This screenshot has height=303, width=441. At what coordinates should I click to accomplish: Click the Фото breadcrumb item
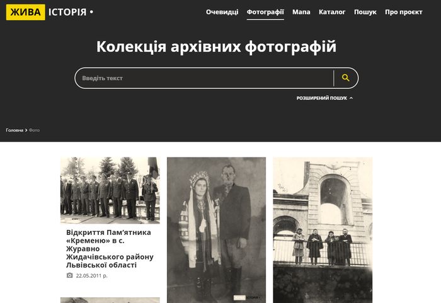click(34, 130)
